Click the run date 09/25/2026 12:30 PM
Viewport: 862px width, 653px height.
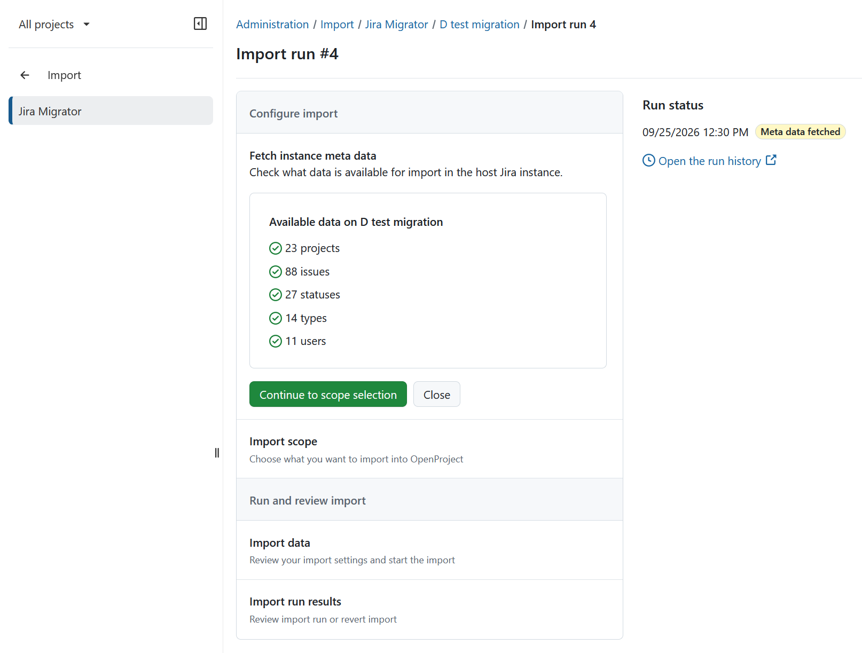[x=695, y=132]
